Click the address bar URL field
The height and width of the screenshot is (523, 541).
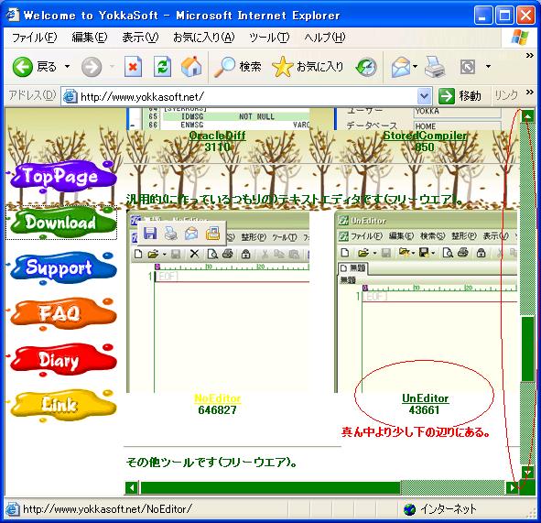(246, 96)
